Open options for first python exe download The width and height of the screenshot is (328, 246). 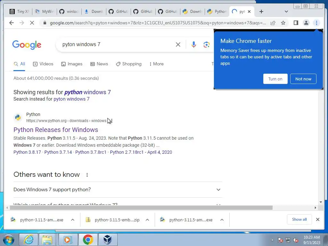click(73, 220)
